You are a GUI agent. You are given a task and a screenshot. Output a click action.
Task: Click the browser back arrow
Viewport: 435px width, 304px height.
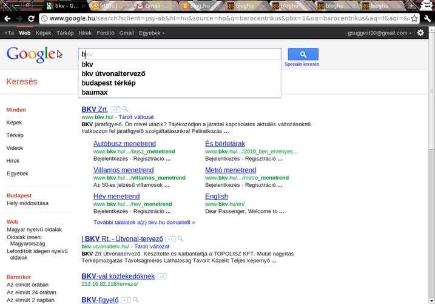(7, 19)
